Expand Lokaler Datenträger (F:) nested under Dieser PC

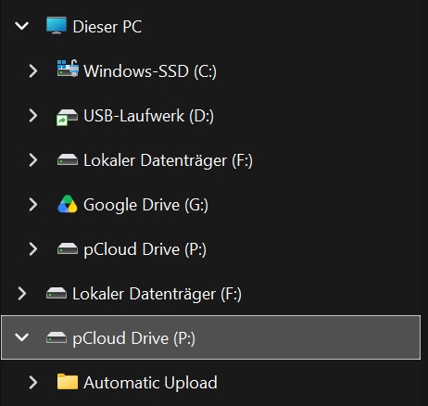coord(33,159)
